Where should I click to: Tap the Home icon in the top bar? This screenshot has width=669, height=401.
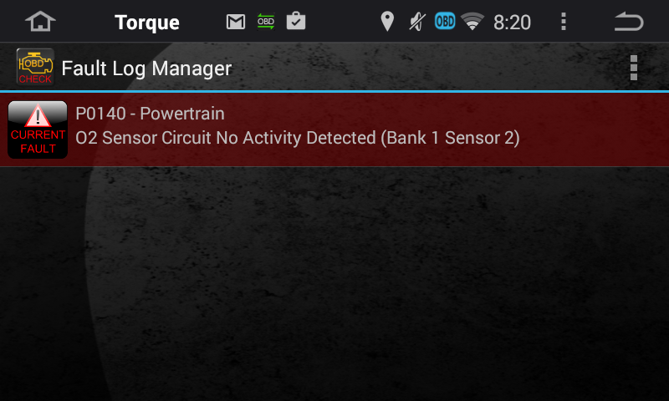click(x=40, y=22)
